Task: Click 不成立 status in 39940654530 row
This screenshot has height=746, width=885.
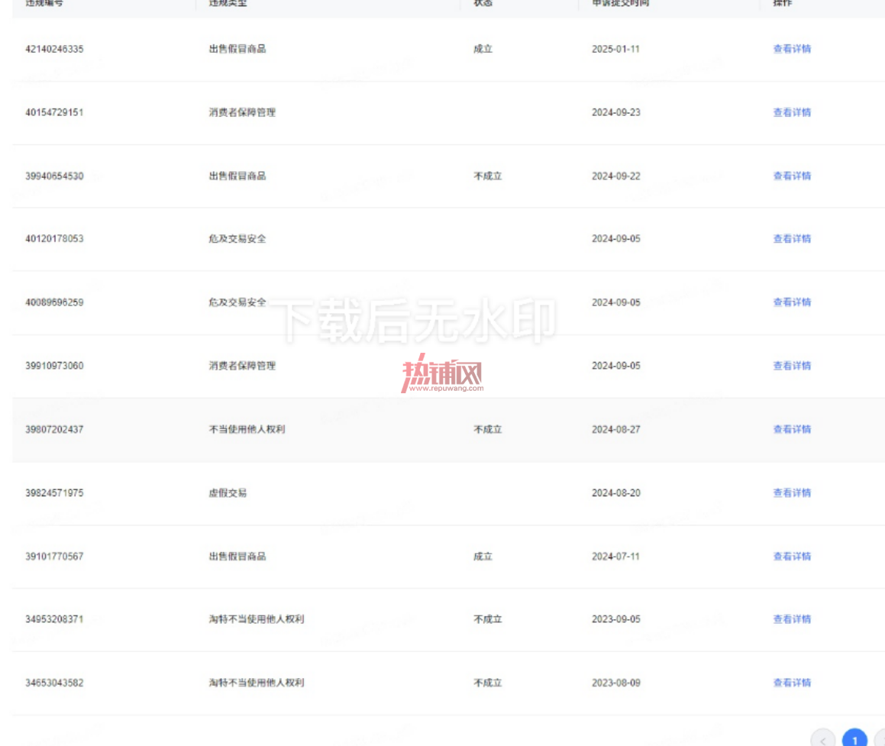Action: tap(488, 176)
